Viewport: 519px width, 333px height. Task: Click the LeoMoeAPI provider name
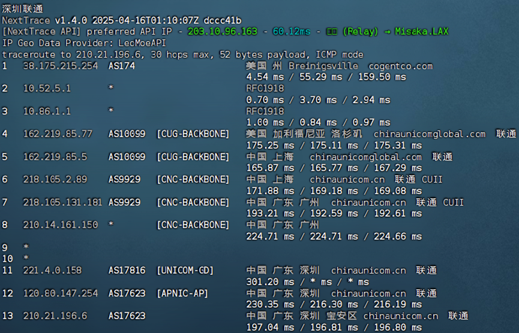click(142, 43)
